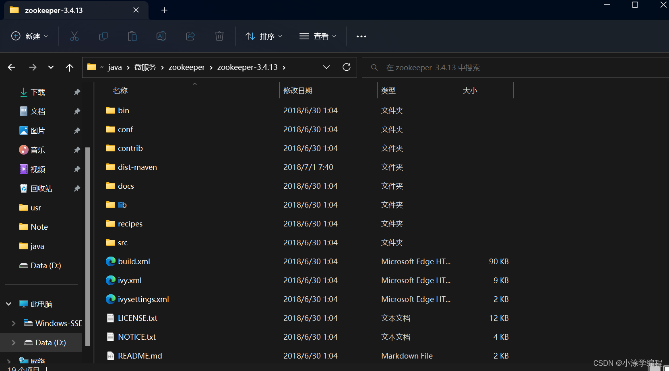
Task: Close the zookeeper-3.4.13 tab
Action: [136, 10]
